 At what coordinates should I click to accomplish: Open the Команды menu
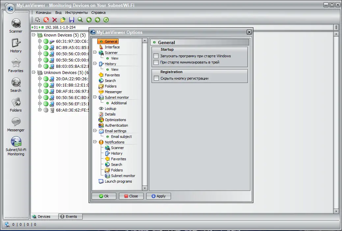43,13
